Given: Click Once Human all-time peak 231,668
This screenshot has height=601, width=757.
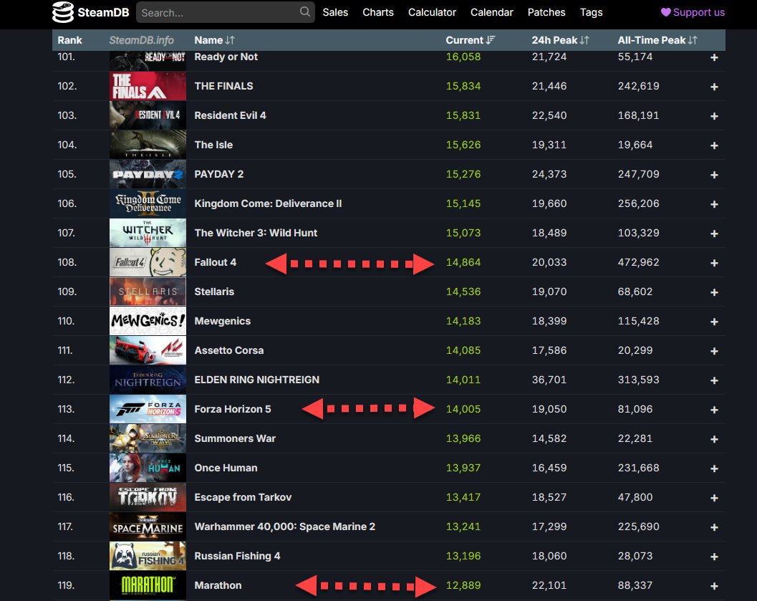Looking at the screenshot, I should pyautogui.click(x=638, y=468).
